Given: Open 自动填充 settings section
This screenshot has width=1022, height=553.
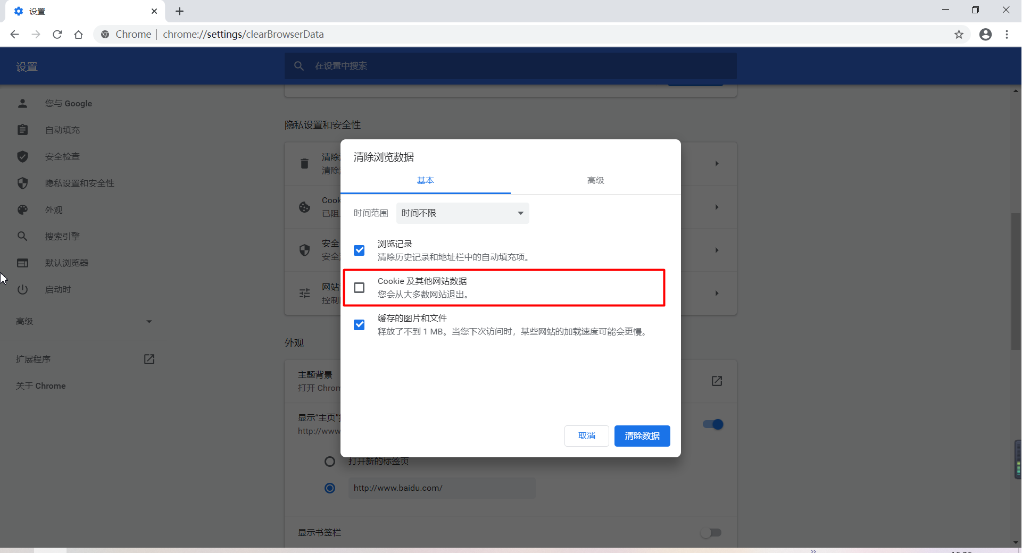Looking at the screenshot, I should pyautogui.click(x=62, y=130).
